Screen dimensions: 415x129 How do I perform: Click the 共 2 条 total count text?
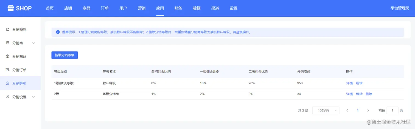(x=303, y=110)
